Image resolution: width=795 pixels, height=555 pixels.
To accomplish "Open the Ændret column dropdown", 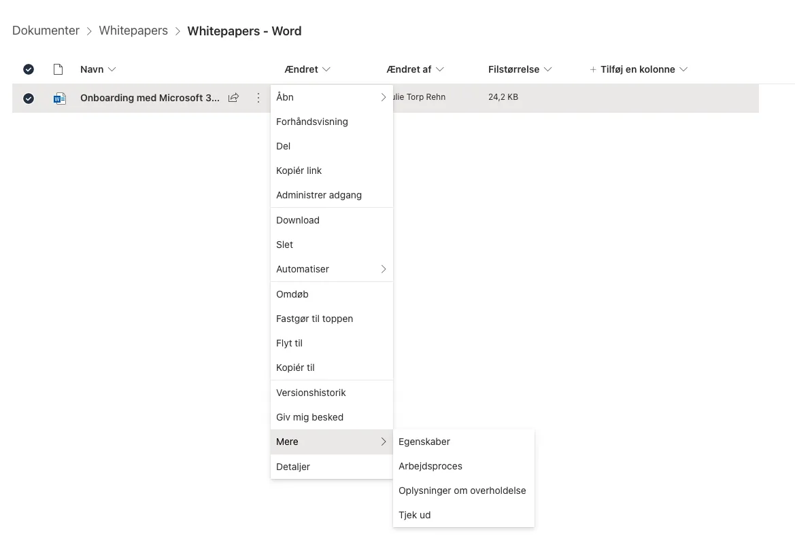I will tap(307, 69).
